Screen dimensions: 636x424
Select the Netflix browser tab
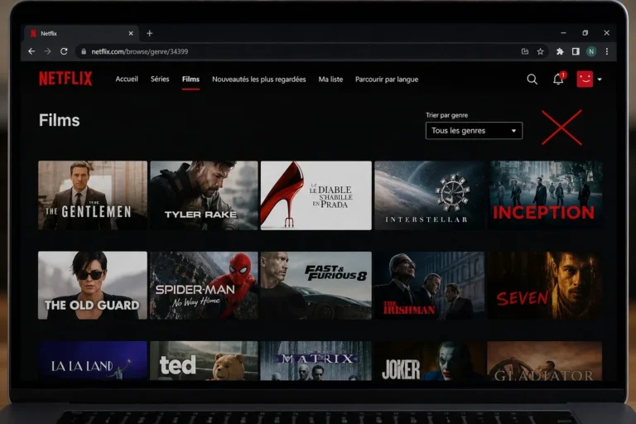81,33
